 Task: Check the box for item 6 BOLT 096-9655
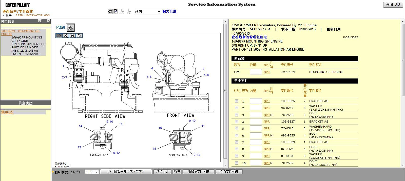(237, 135)
